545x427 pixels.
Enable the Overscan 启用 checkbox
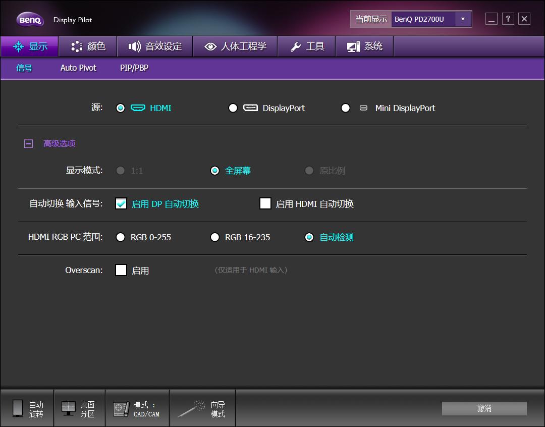point(121,270)
